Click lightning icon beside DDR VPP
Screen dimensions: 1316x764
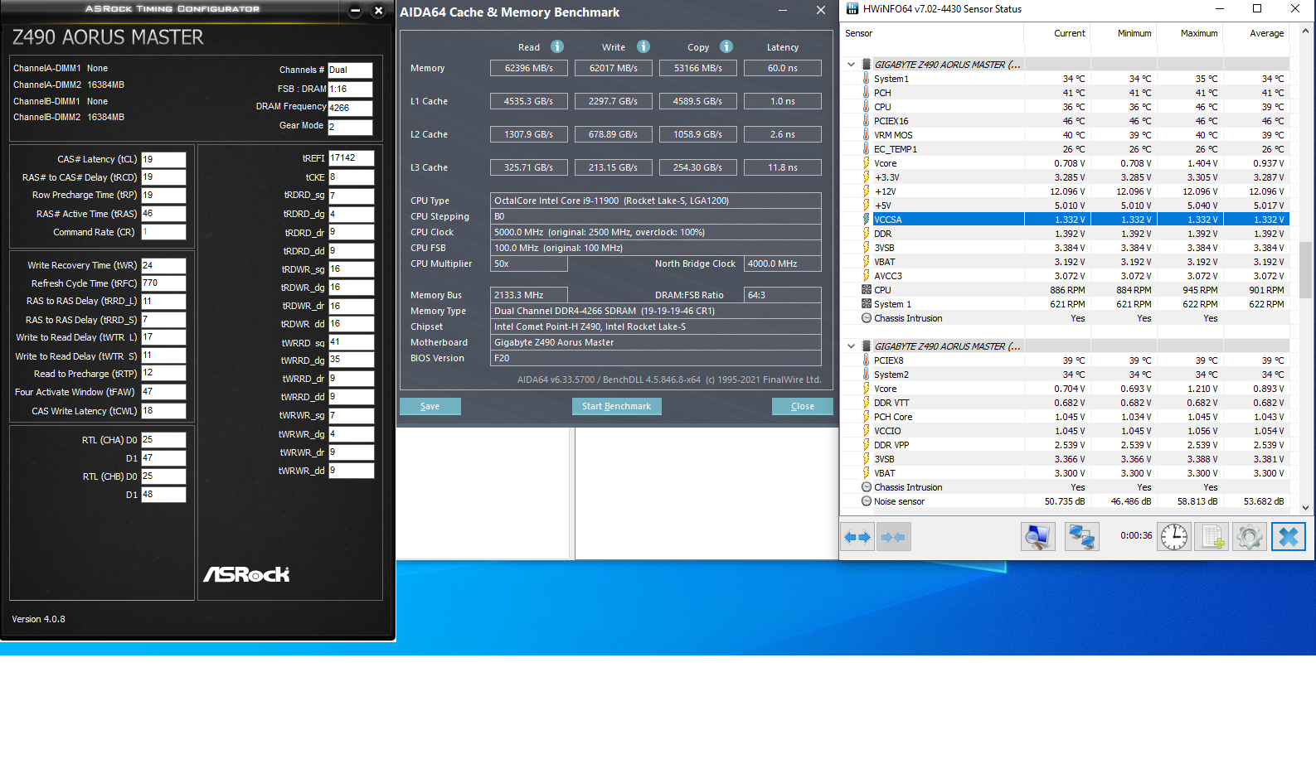pos(867,445)
